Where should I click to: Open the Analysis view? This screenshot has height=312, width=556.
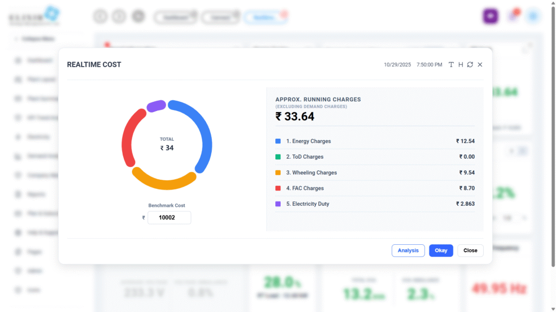pos(408,251)
